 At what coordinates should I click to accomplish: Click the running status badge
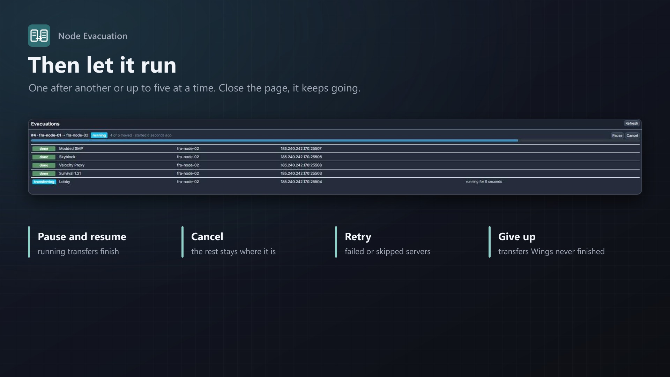[x=99, y=135]
